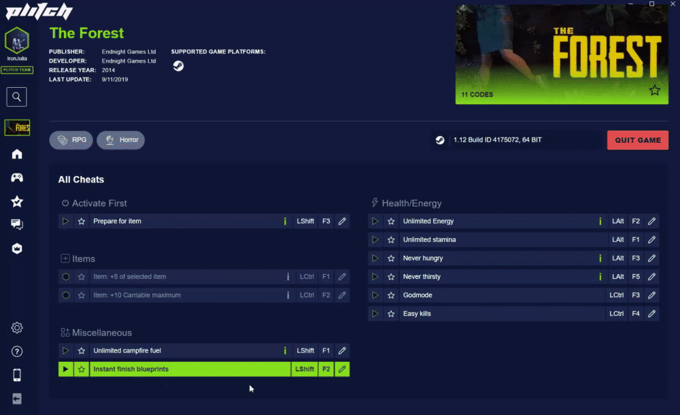Click the Steam platform icon under Supported Game Platforms
This screenshot has width=680, height=415.
click(178, 66)
